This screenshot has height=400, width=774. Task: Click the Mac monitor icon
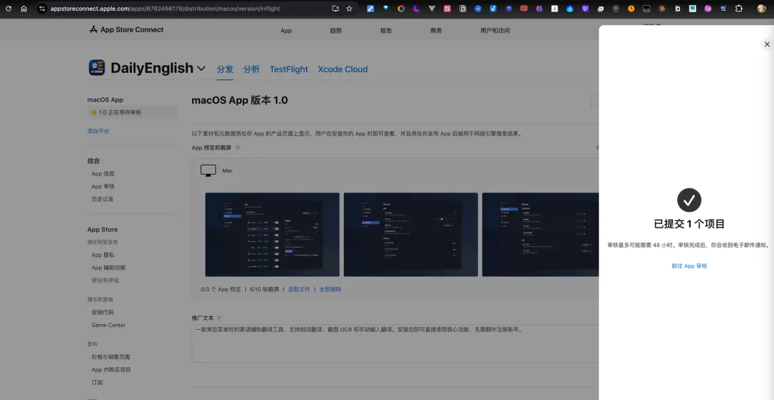click(209, 170)
